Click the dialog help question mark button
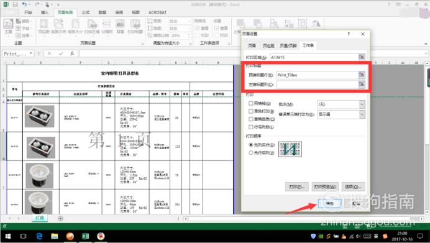 click(x=349, y=34)
